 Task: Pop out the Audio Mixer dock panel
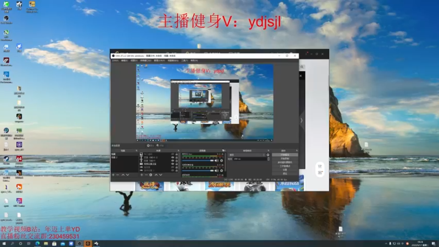(x=223, y=150)
